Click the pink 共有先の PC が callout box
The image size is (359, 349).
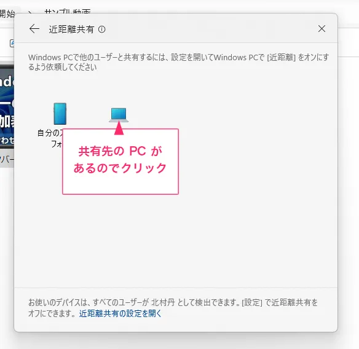click(120, 162)
